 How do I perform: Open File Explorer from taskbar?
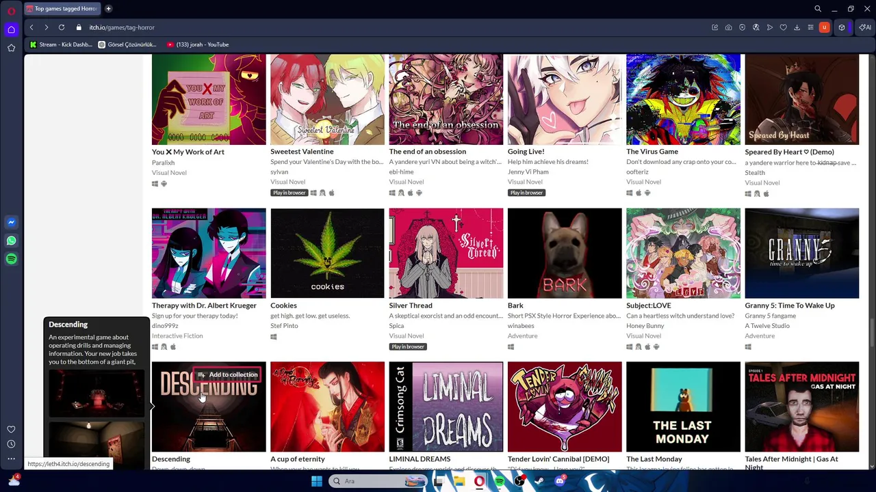(459, 481)
